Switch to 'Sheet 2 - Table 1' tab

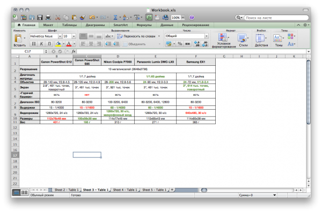click(x=67, y=190)
